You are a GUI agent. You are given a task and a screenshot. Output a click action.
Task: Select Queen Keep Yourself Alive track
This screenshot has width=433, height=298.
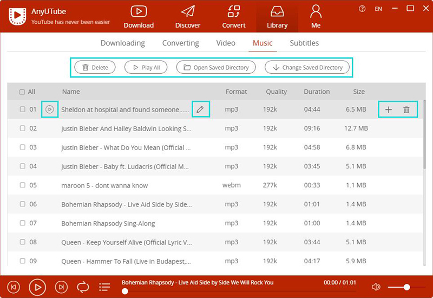pos(127,242)
